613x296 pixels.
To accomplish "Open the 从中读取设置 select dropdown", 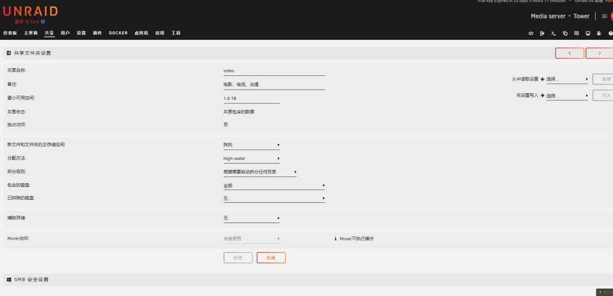I will coord(567,80).
